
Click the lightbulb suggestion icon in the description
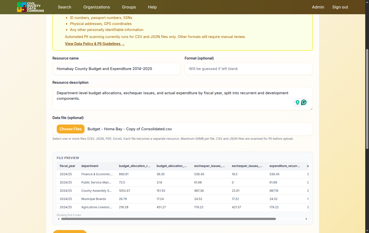tap(298, 102)
